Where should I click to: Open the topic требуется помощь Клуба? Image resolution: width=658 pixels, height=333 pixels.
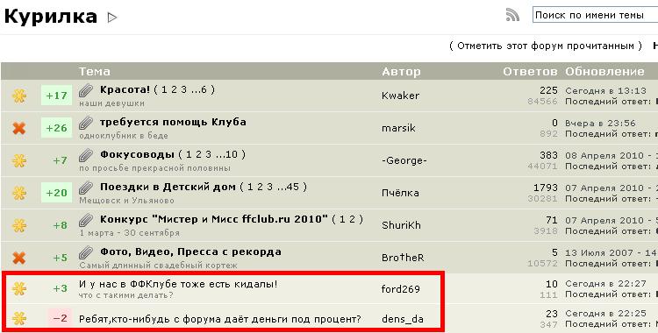click(x=173, y=122)
